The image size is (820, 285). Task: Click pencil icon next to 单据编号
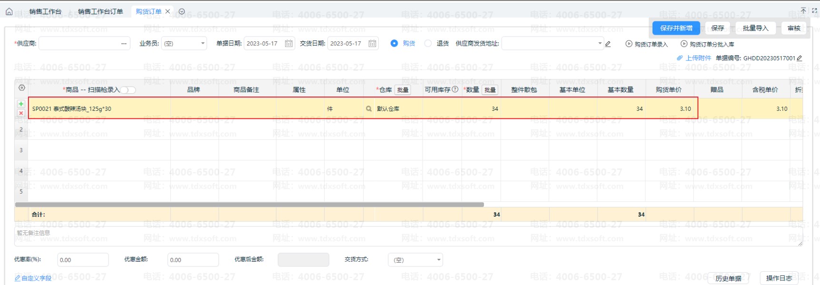(x=800, y=58)
